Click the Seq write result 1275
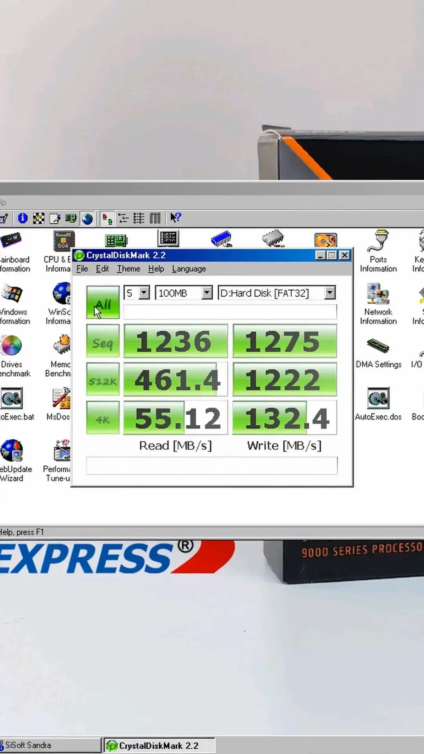This screenshot has width=424, height=754. (x=285, y=341)
